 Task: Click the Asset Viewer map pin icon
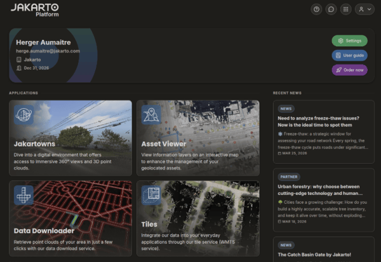(x=151, y=115)
